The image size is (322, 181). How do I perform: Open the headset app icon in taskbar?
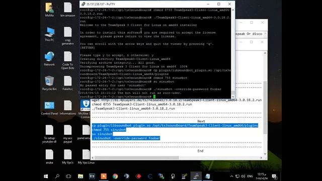coord(173,176)
